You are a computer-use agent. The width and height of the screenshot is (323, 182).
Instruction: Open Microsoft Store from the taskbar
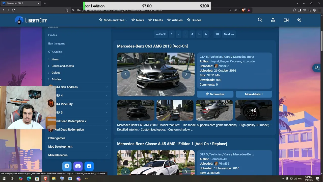(37, 179)
